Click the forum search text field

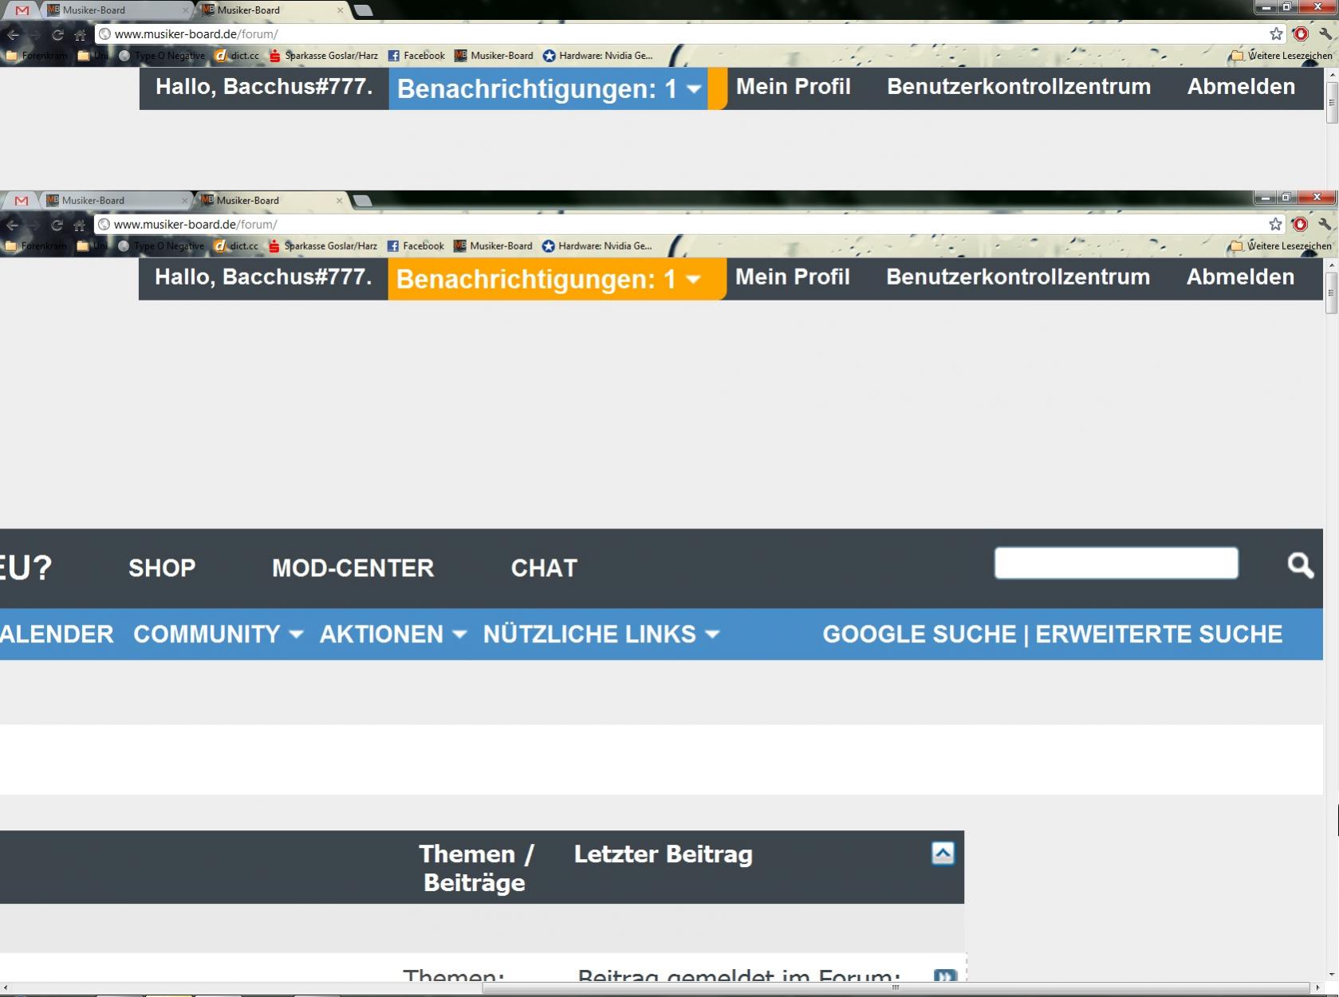tap(1116, 563)
